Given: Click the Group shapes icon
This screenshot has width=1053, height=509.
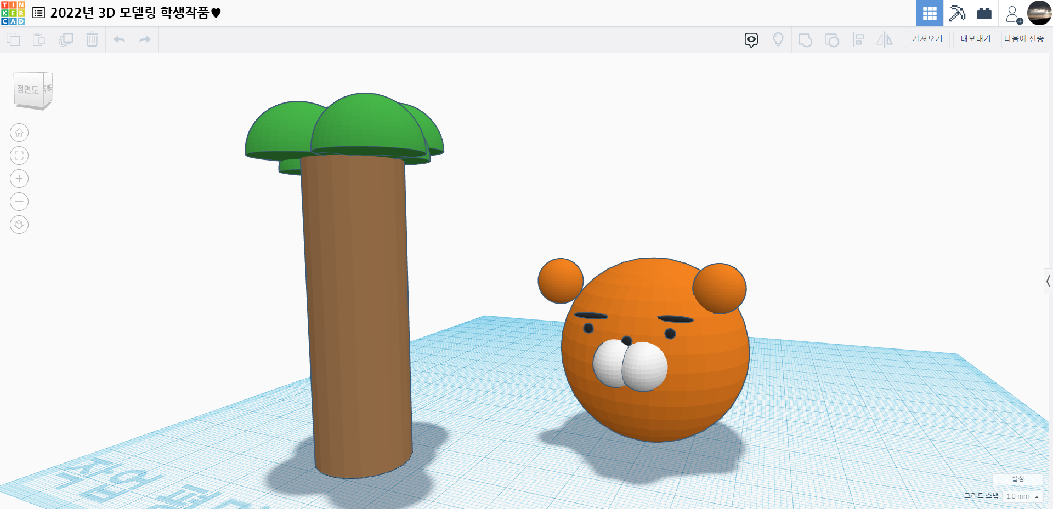Looking at the screenshot, I should [805, 40].
